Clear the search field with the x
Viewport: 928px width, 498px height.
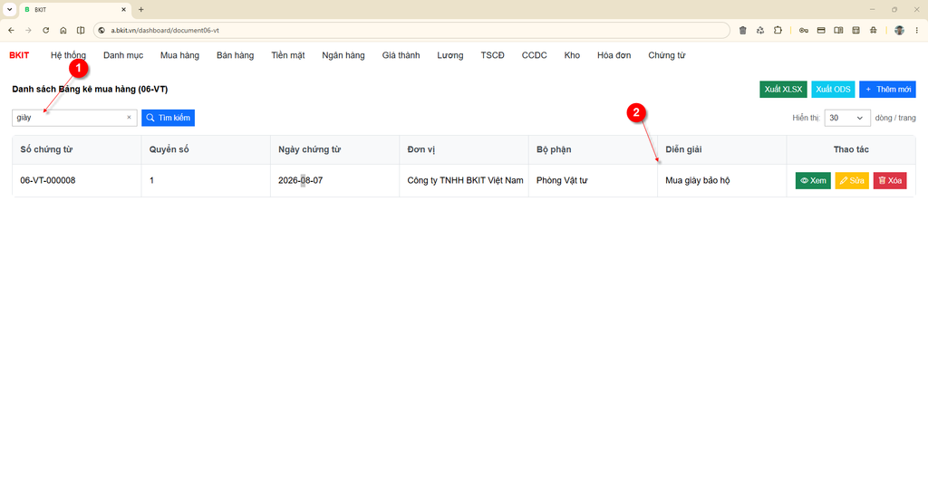point(129,118)
